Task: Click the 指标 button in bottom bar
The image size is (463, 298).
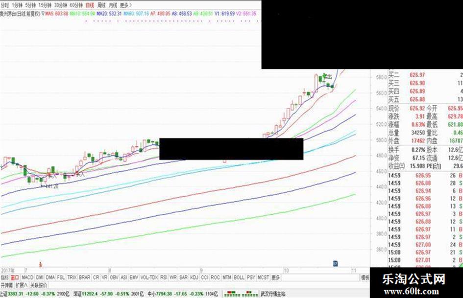Action: pyautogui.click(x=5, y=277)
